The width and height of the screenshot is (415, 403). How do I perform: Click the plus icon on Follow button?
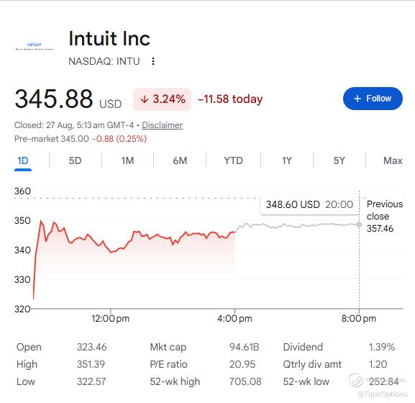357,99
